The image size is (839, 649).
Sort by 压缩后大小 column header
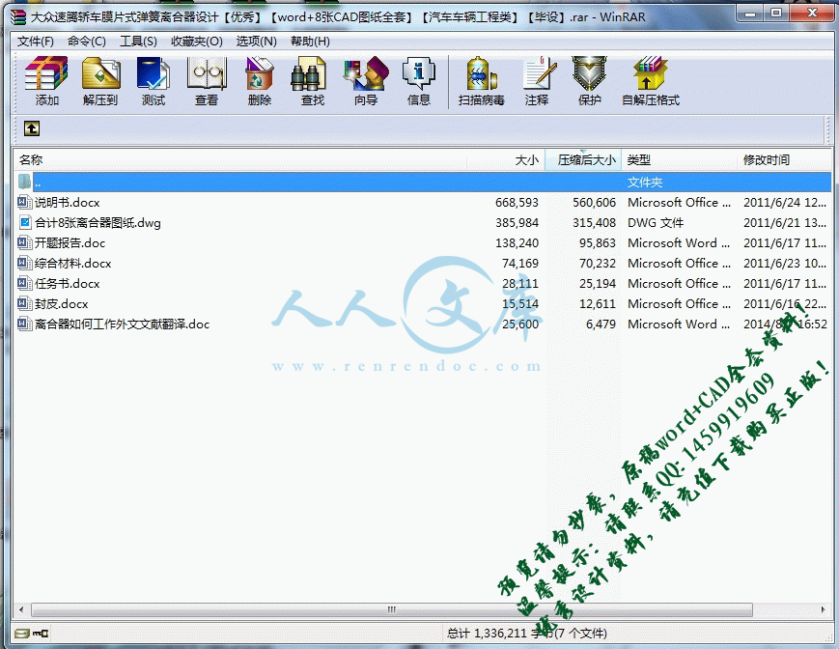pos(583,160)
